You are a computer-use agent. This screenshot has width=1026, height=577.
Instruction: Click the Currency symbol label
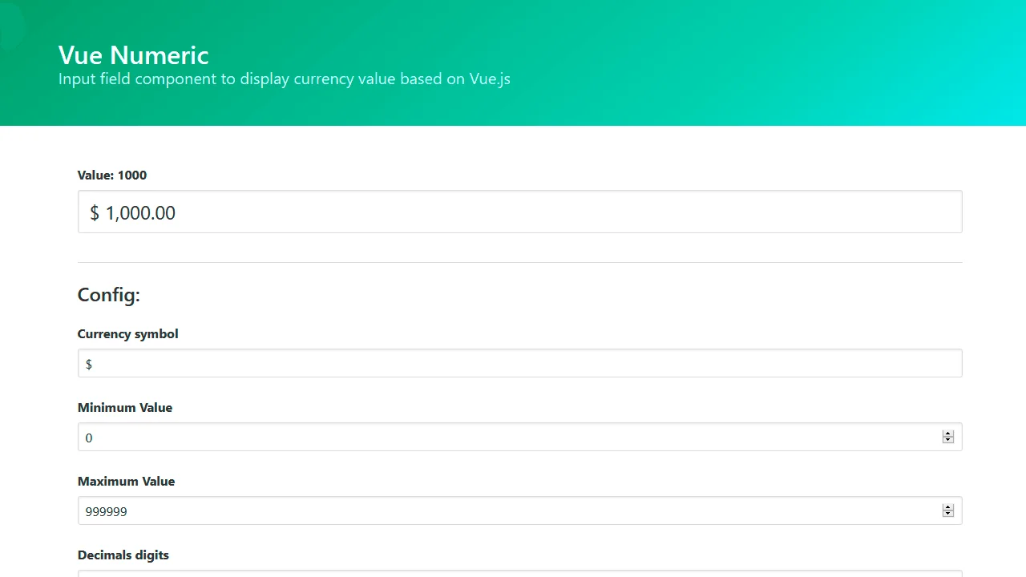tap(127, 334)
